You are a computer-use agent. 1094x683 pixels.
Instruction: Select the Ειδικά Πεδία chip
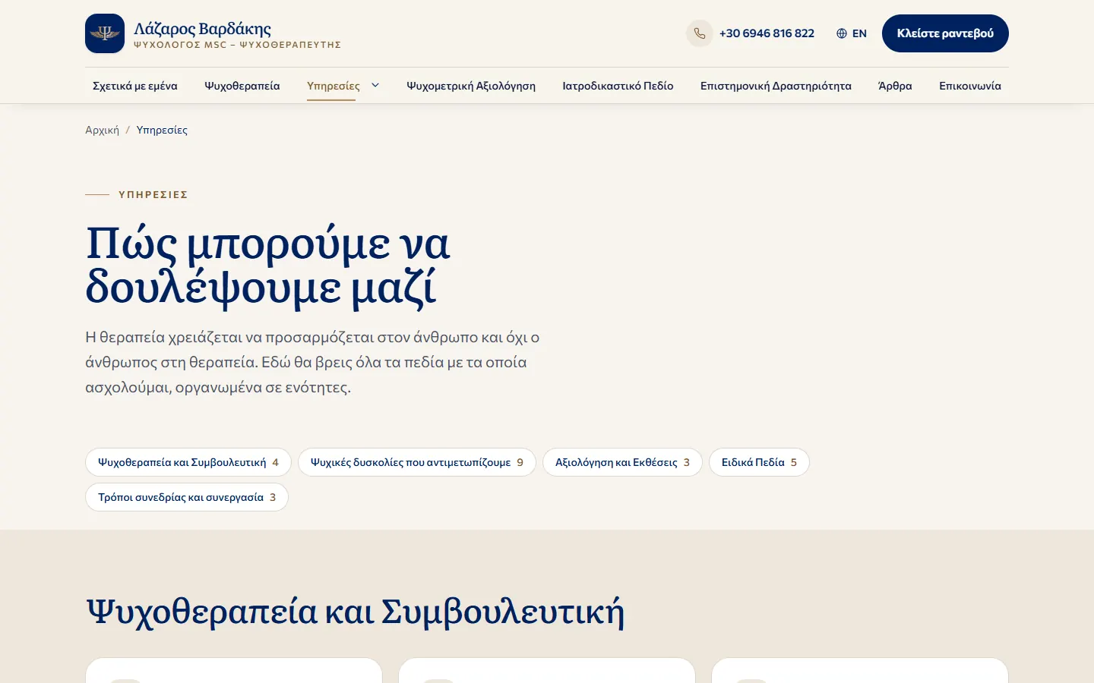tap(759, 462)
